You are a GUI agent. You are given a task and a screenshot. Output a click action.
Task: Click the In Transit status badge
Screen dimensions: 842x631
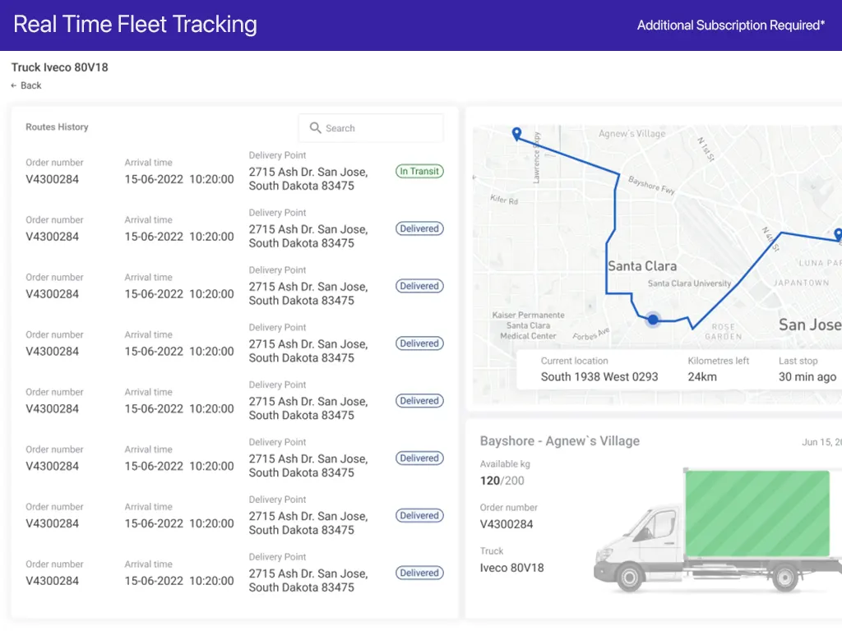point(419,172)
